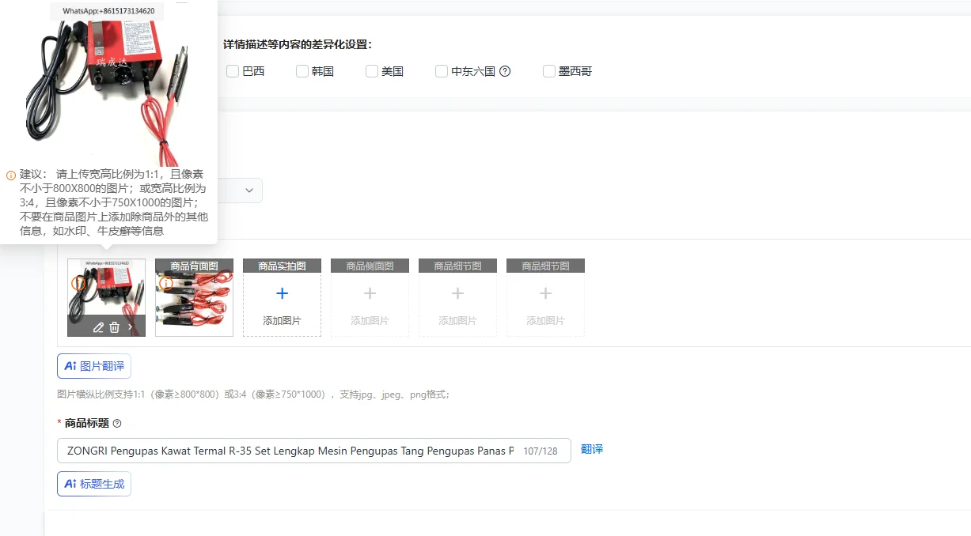Image resolution: width=971 pixels, height=536 pixels.
Task: Tick the 中东六国 checkbox
Action: (442, 71)
